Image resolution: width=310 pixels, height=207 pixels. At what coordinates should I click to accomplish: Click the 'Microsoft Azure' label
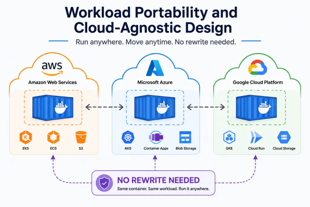click(x=155, y=82)
